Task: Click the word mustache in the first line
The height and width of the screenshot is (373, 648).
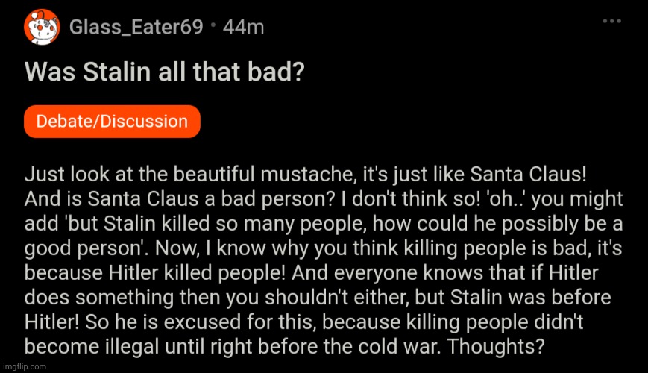Action: 308,174
